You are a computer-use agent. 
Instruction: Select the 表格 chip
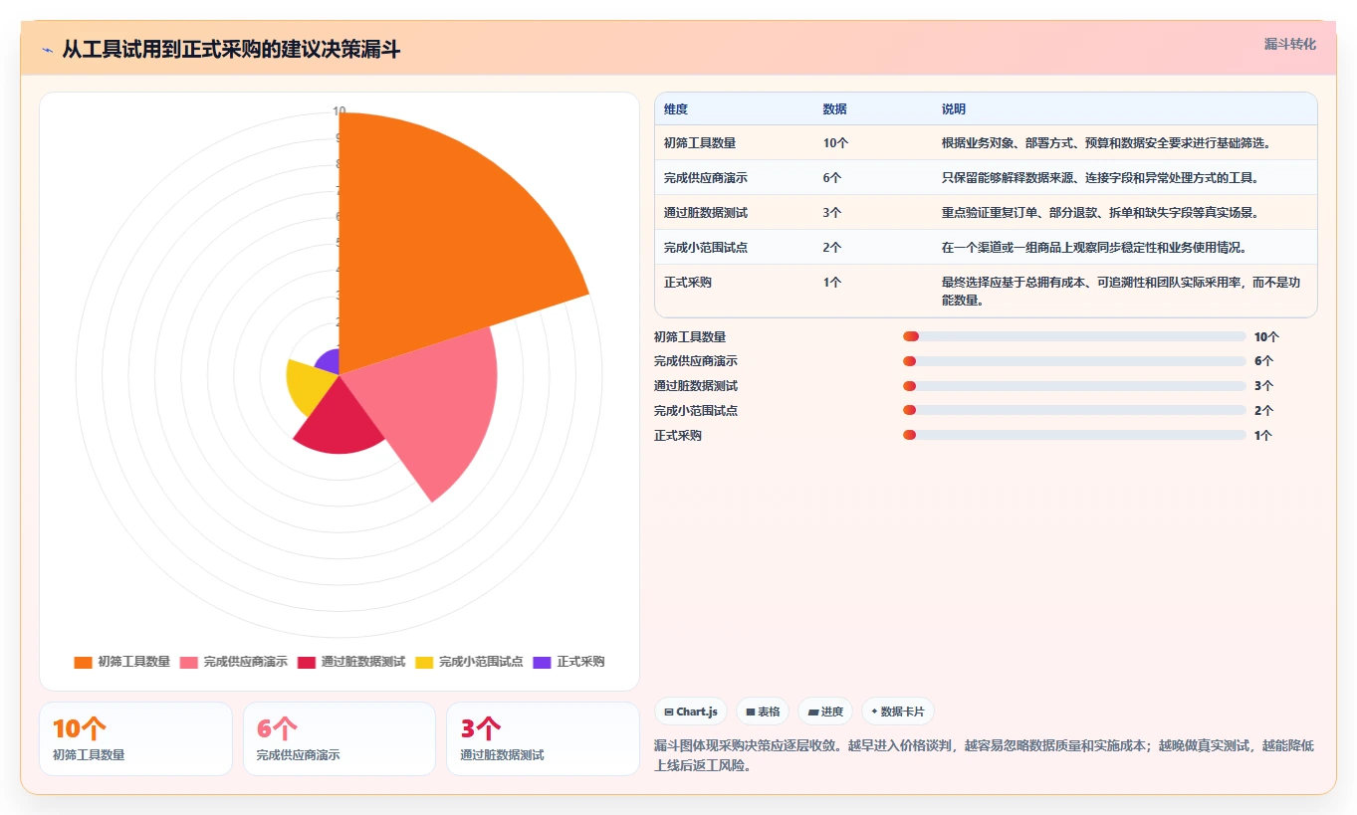coord(763,712)
